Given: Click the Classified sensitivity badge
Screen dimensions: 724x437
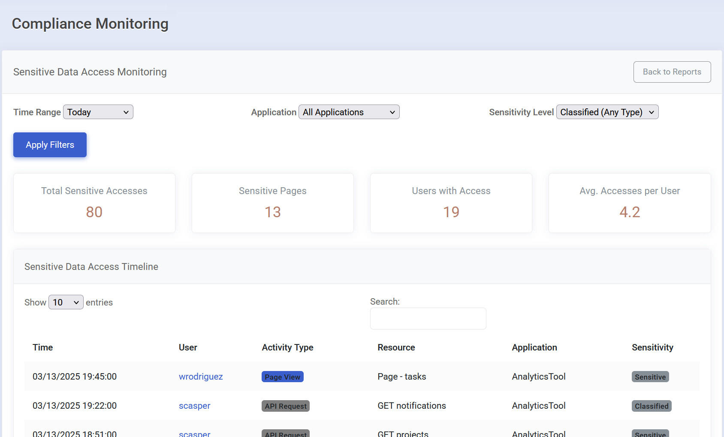Looking at the screenshot, I should pos(651,406).
